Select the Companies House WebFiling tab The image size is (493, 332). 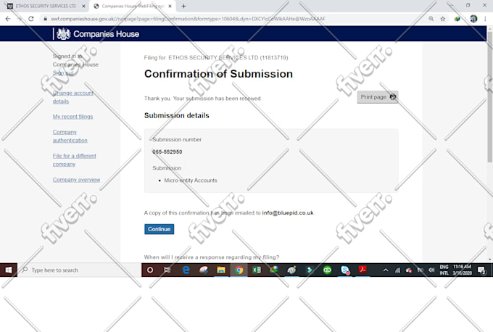(x=133, y=6)
